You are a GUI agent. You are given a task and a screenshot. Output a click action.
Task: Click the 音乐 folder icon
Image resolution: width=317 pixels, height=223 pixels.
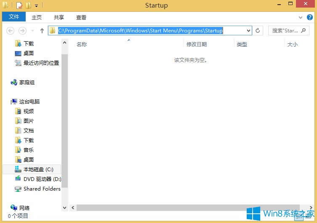pyautogui.click(x=18, y=150)
